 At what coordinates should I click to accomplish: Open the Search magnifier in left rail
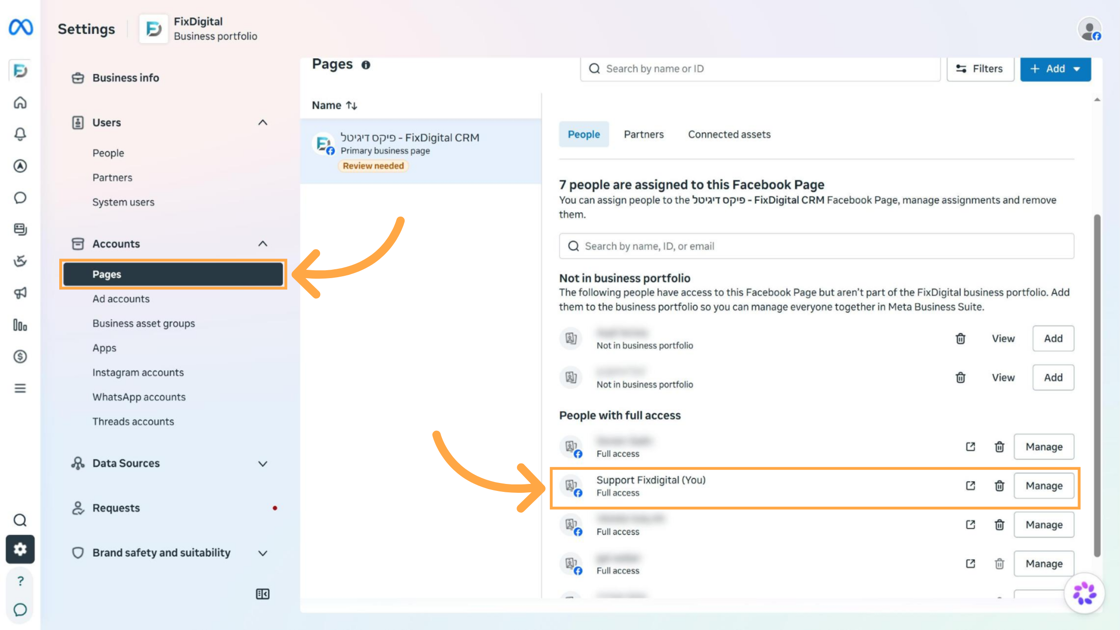pyautogui.click(x=20, y=520)
